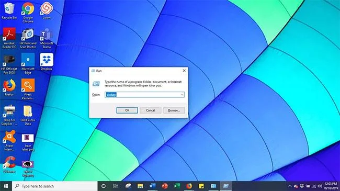340x191 pixels.
Task: Open Sticky Notes from the taskbar
Action: click(201, 186)
